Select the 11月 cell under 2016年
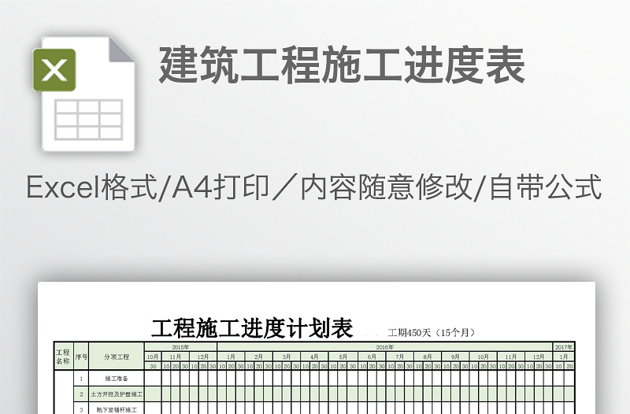 click(x=511, y=357)
